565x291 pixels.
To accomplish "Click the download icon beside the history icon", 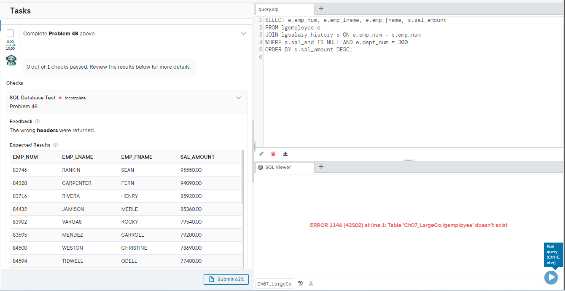I will point(311,283).
